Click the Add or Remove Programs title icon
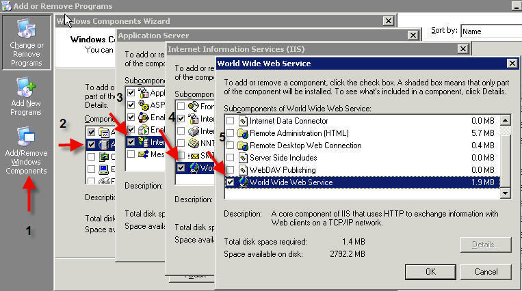Viewport: 522px width, 291px height. click(x=6, y=5)
